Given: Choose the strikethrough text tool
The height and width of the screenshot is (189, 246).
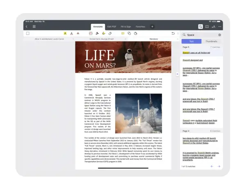Looking at the screenshot, I should coord(78,33).
